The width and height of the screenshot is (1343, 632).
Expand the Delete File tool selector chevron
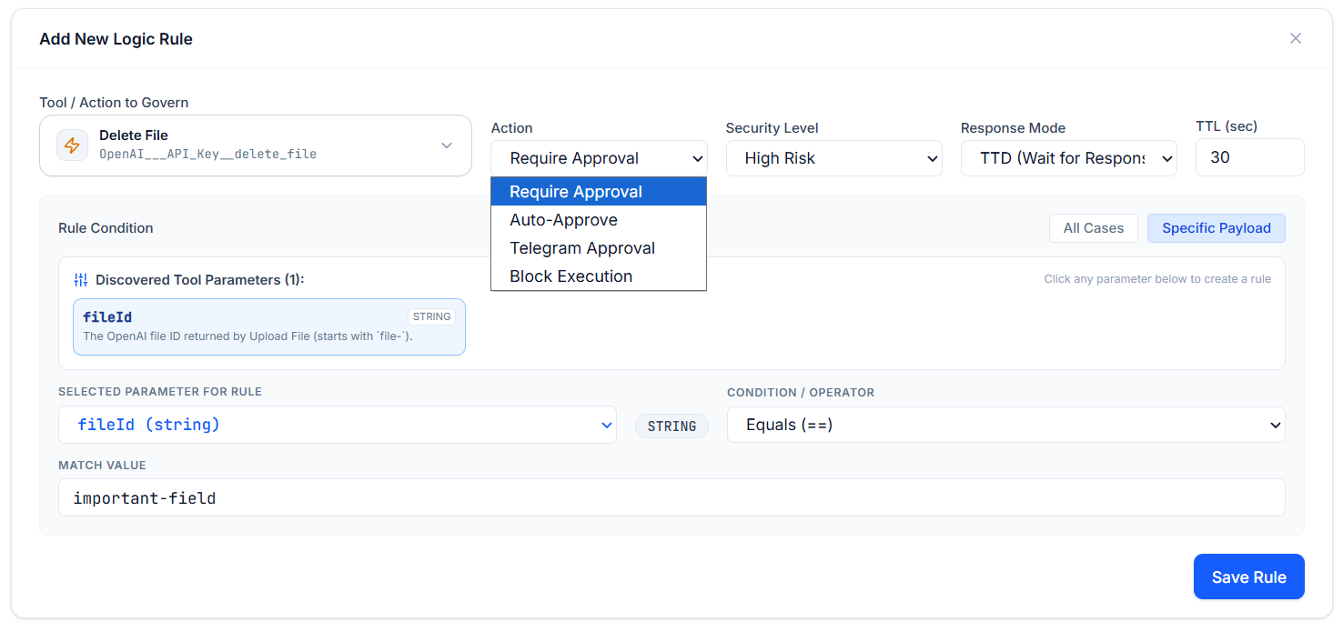(x=447, y=145)
